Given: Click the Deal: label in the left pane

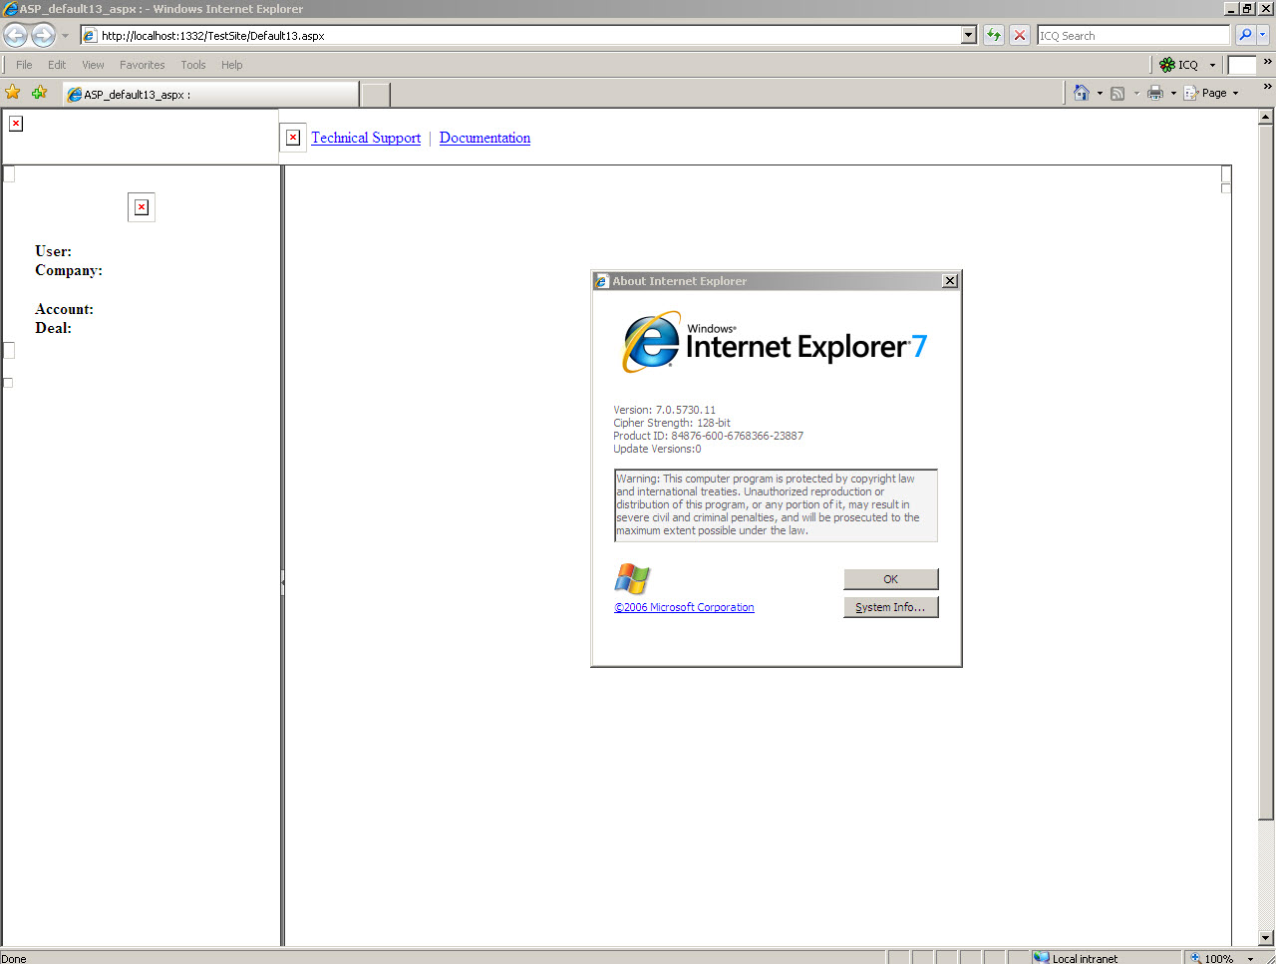Looking at the screenshot, I should (53, 328).
